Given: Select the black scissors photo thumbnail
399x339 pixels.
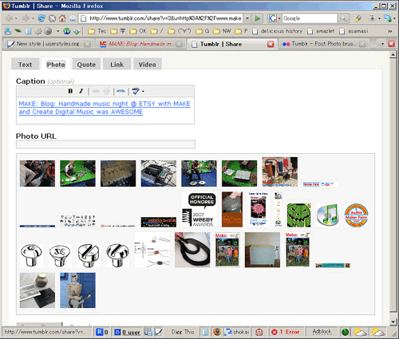Looking at the screenshot, I should point(192,250).
